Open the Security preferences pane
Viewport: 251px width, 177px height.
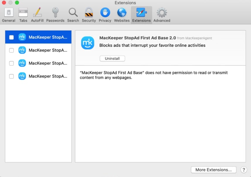click(x=89, y=15)
